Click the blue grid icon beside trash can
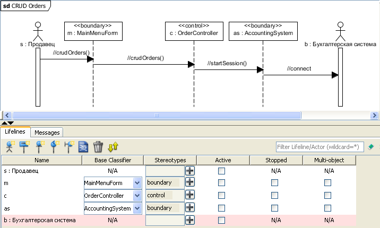Screen dimensions: 380x228 (83, 147)
